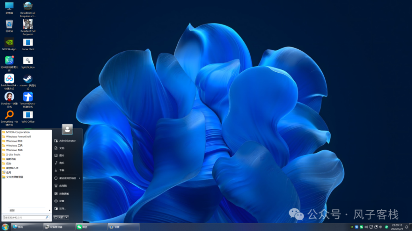Launch the Snow Shot desktop icon
The width and height of the screenshot is (412, 231).
coord(28,42)
